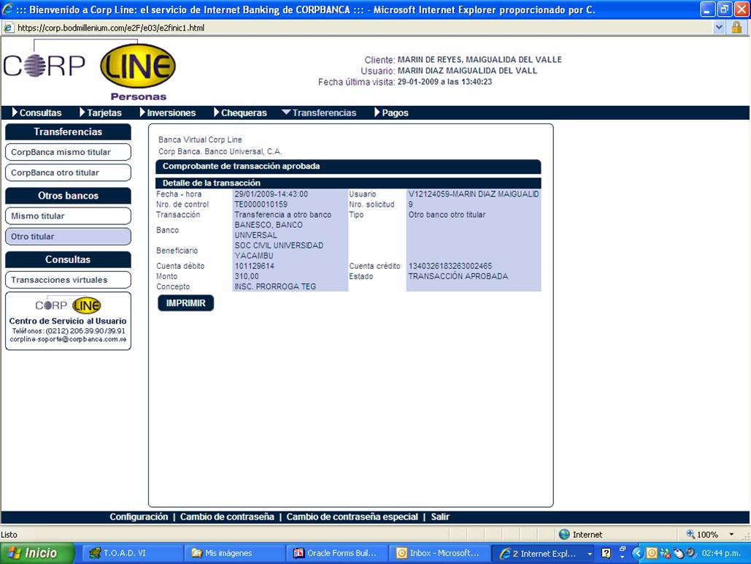Click the IMPRIMIR button
Image resolution: width=751 pixels, height=564 pixels.
(x=186, y=303)
